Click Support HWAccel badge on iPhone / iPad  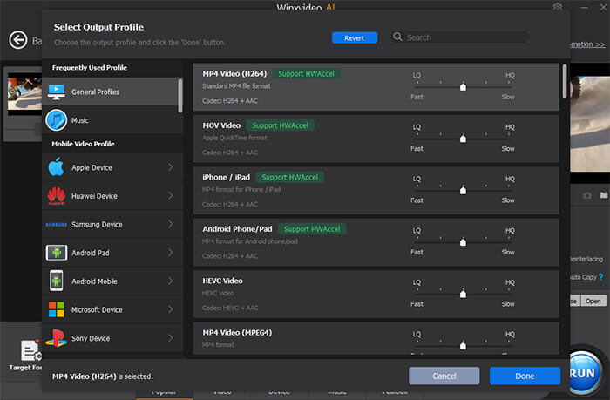coord(290,177)
